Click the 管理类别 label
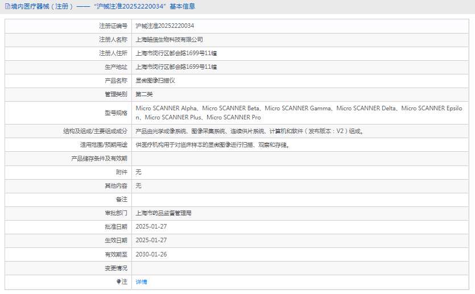The height and width of the screenshot is (294, 475). (116, 94)
